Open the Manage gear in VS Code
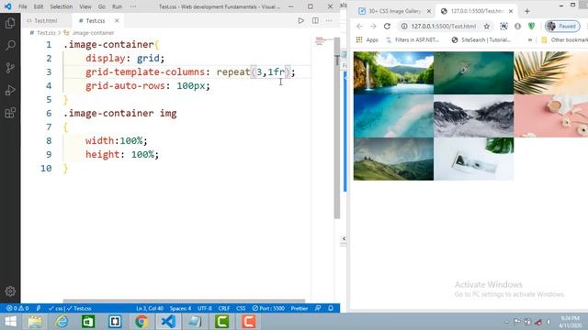 click(x=10, y=291)
